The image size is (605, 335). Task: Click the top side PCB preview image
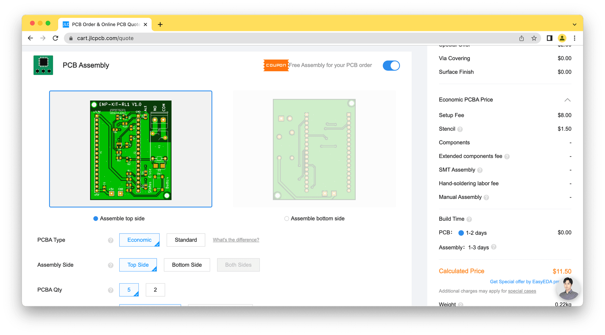coord(131,149)
